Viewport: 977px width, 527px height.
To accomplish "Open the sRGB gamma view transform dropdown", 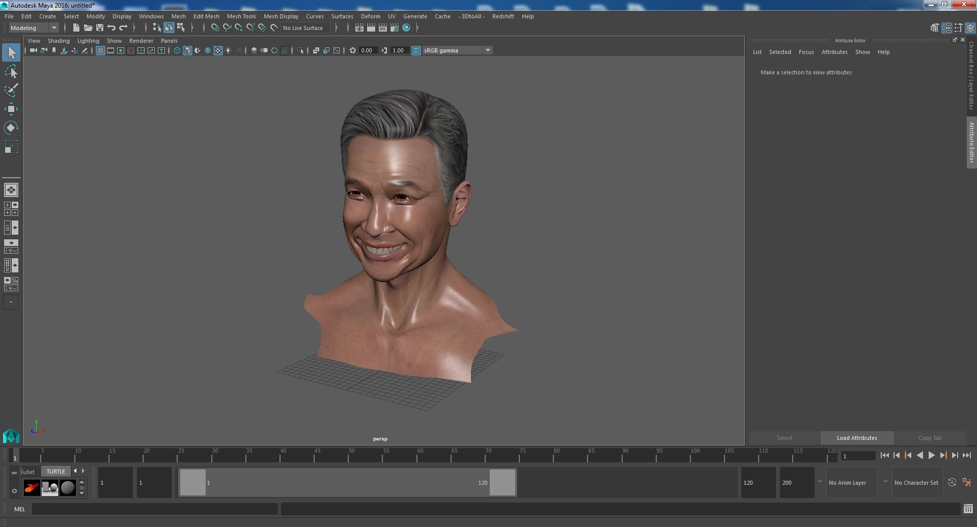I will 457,50.
